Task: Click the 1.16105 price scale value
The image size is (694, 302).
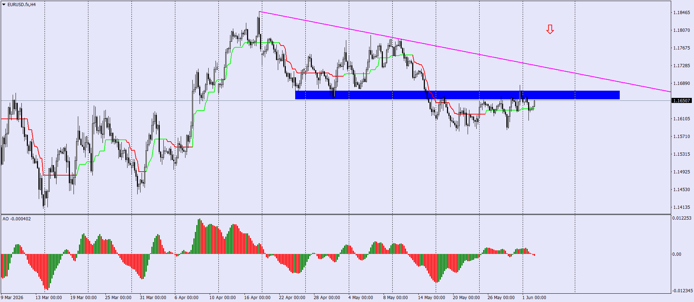Action: pos(681,119)
